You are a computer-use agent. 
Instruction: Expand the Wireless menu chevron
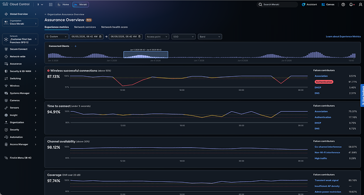36,86
